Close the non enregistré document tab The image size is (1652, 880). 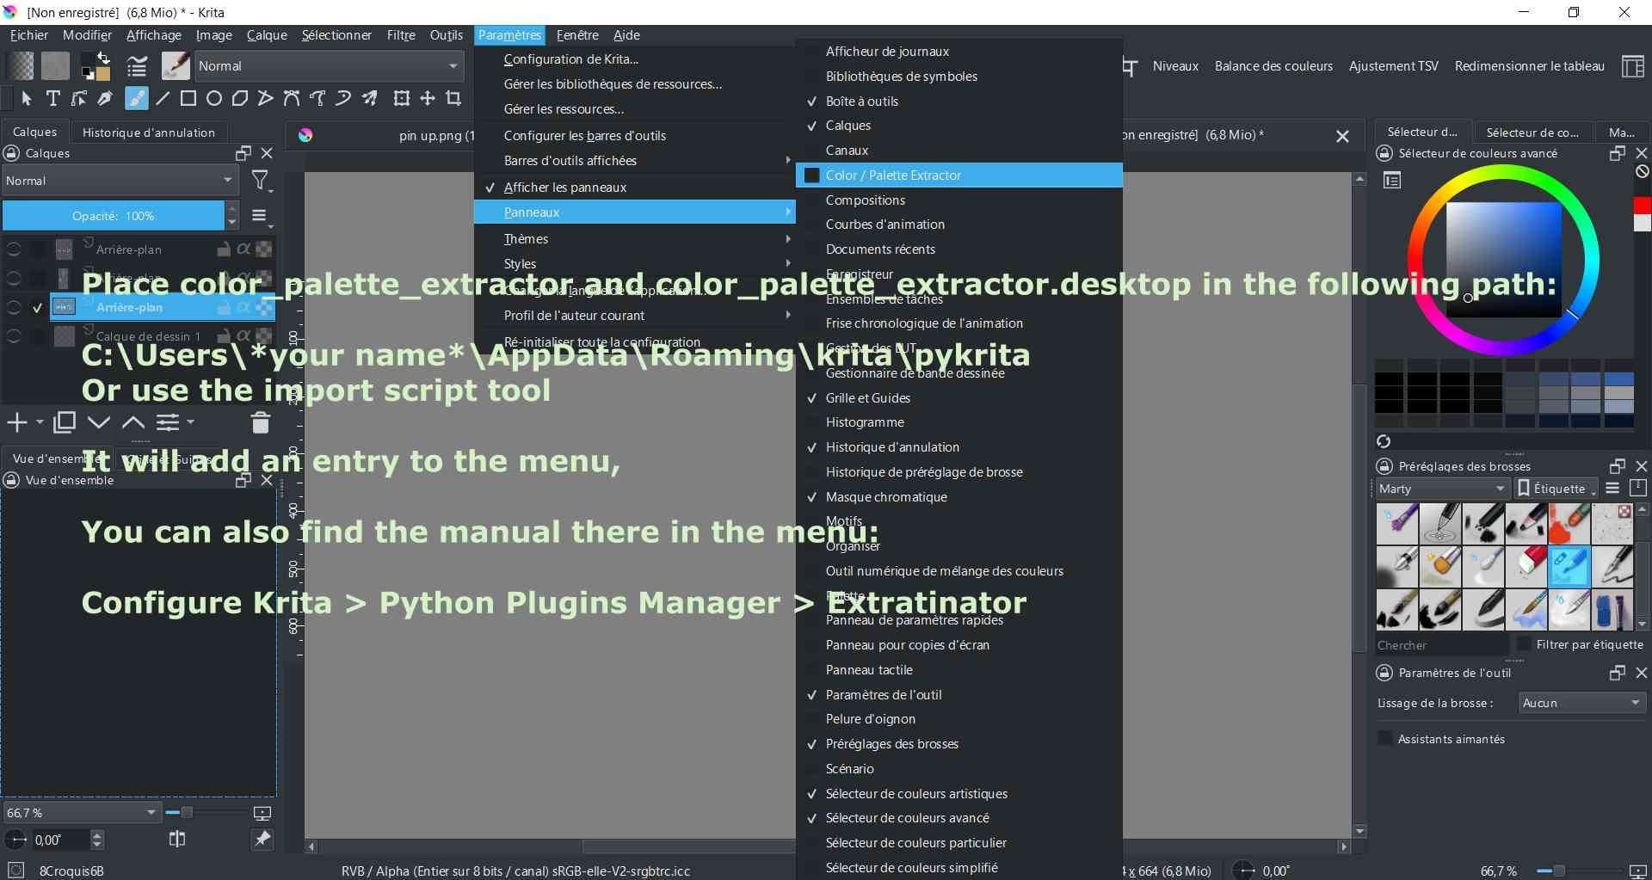(x=1342, y=136)
